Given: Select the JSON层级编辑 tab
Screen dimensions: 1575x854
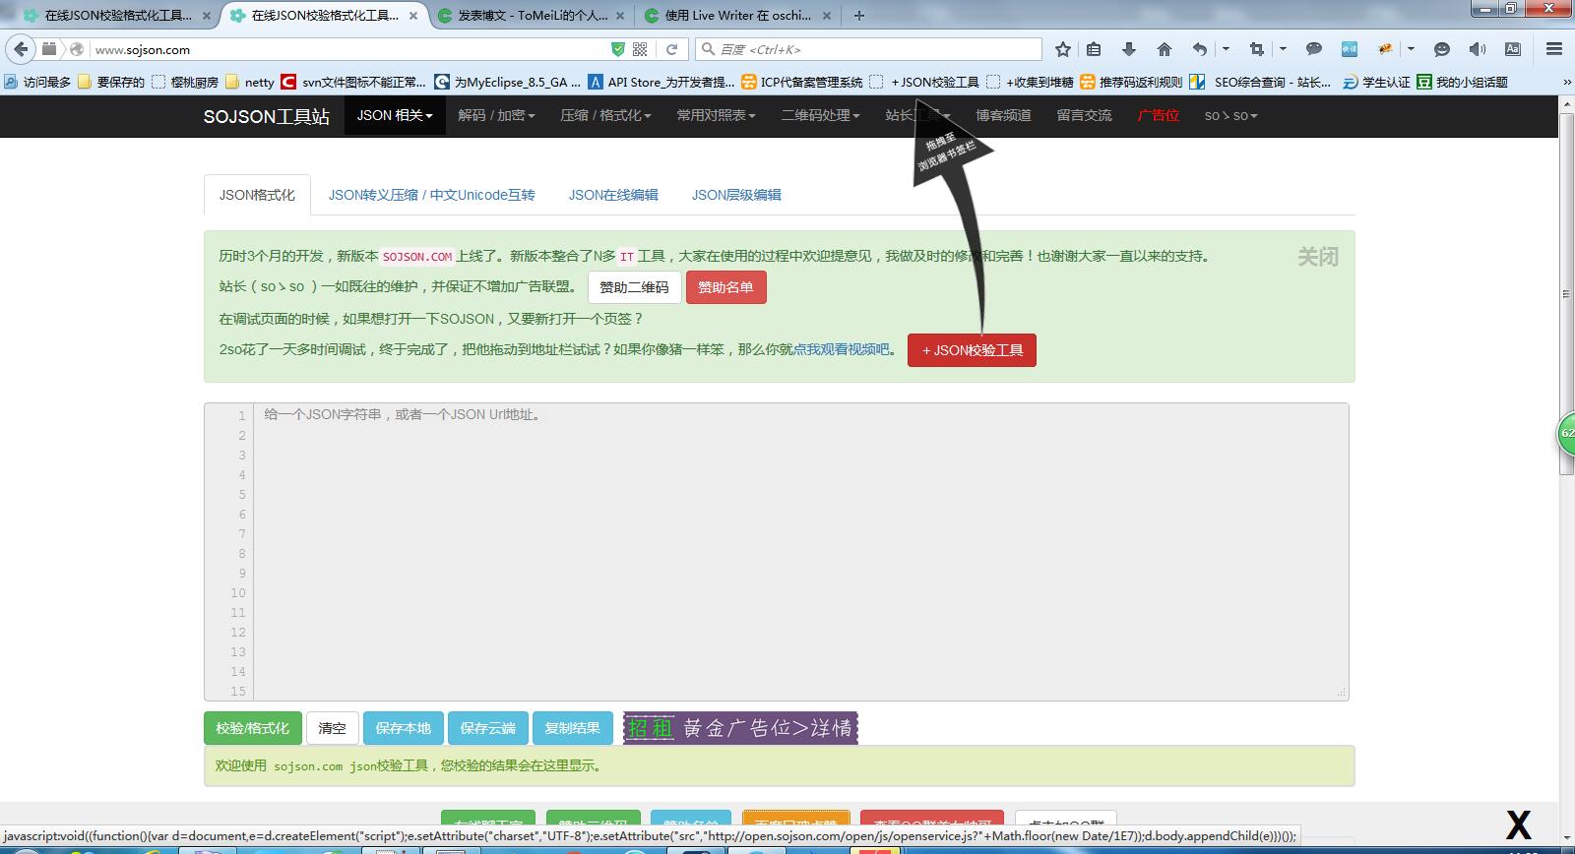Looking at the screenshot, I should click(x=736, y=195).
